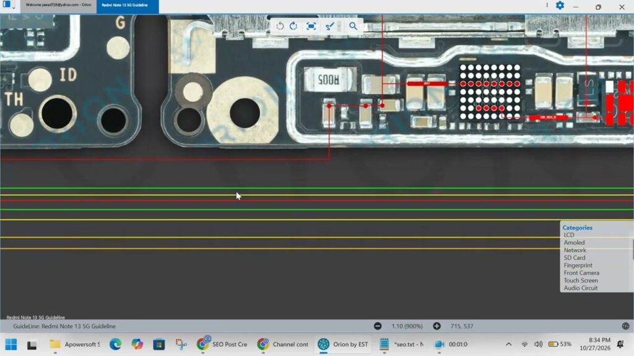This screenshot has width=634, height=356.
Task: Open Microsoft Store from taskbar
Action: pos(159,344)
